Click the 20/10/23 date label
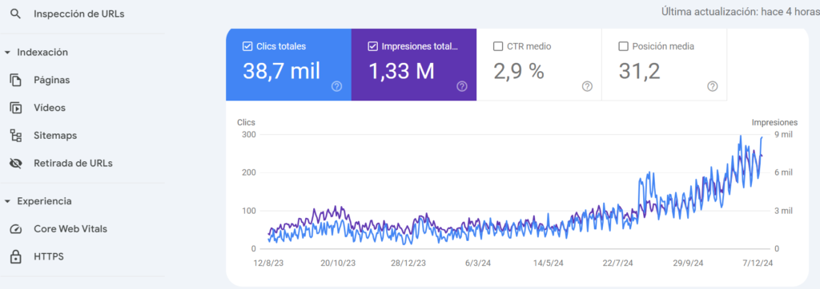The width and height of the screenshot is (820, 289). 338,263
